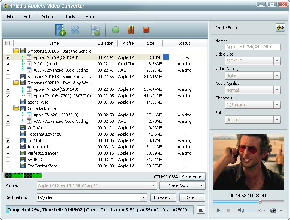Open the bottom Profile dropdown
This screenshot has width=290, height=220.
pyautogui.click(x=153, y=185)
